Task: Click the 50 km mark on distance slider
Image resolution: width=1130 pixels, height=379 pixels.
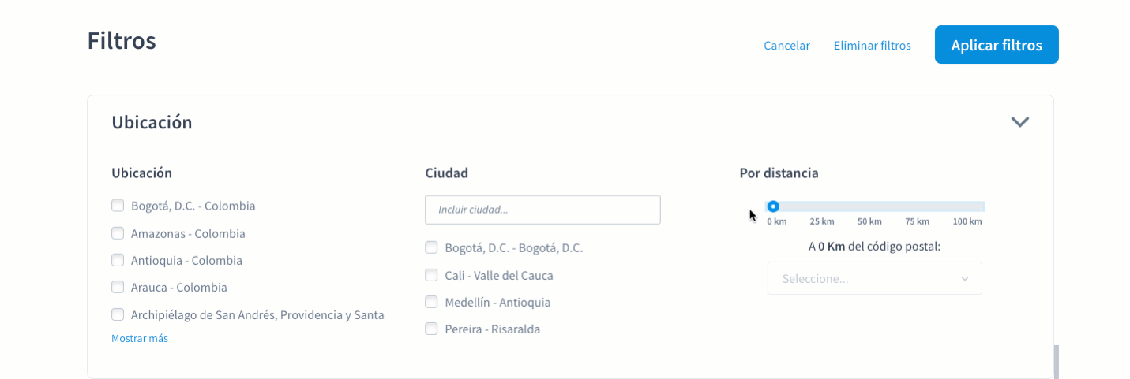Action: [x=869, y=206]
